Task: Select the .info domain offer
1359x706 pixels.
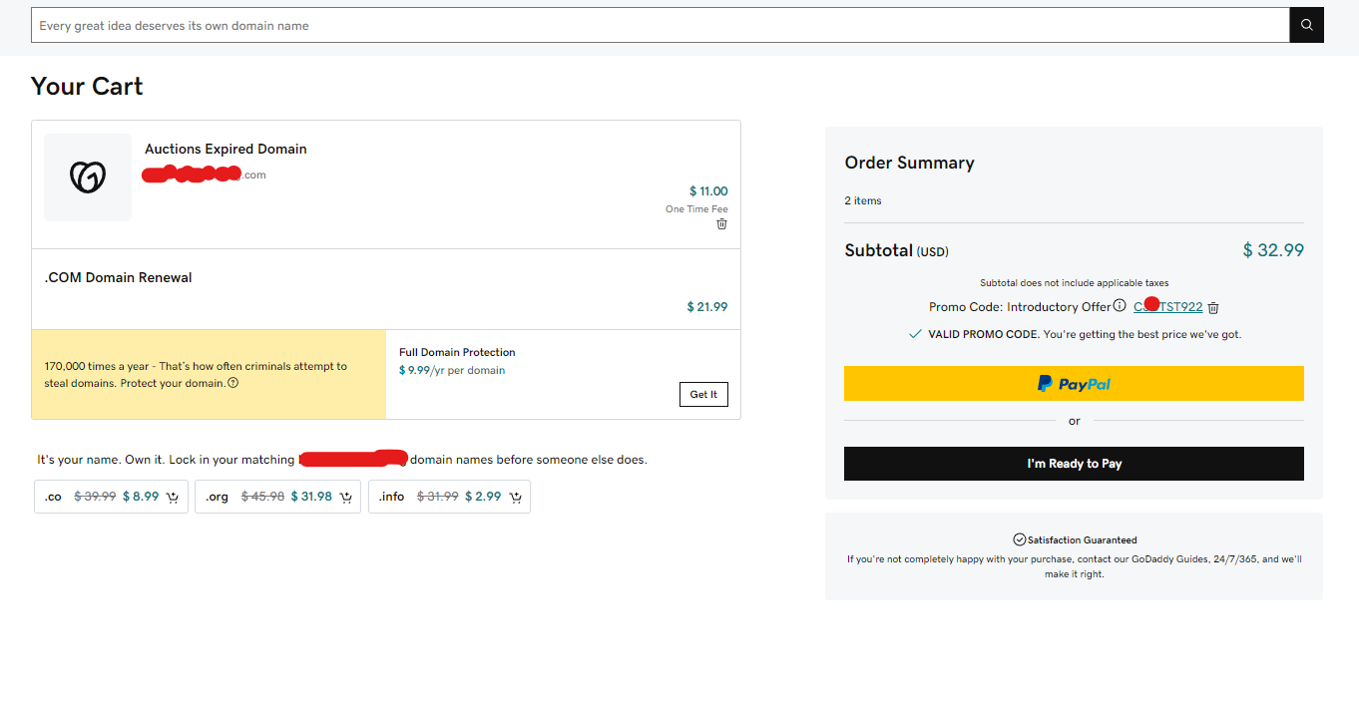Action: 449,497
